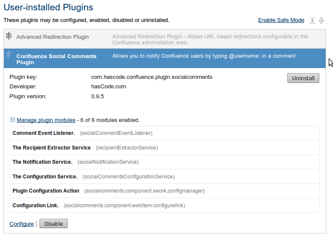Image resolution: width=333 pixels, height=240 pixels.
Task: Click the Advanced Redirection Plugin puzzle icon
Action: pos(9,36)
